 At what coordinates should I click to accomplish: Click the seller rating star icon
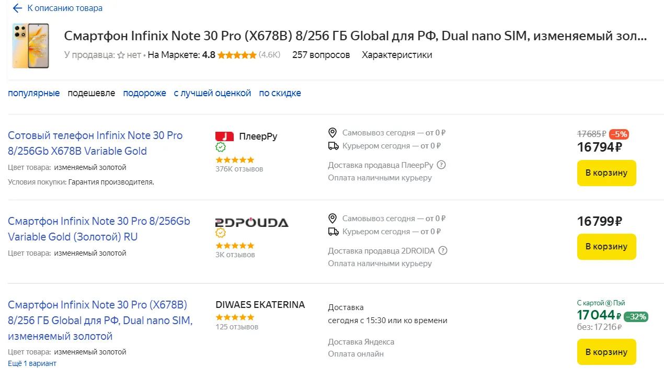point(121,55)
